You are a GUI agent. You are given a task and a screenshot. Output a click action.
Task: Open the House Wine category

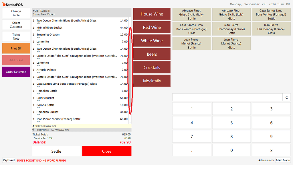pyautogui.click(x=152, y=14)
